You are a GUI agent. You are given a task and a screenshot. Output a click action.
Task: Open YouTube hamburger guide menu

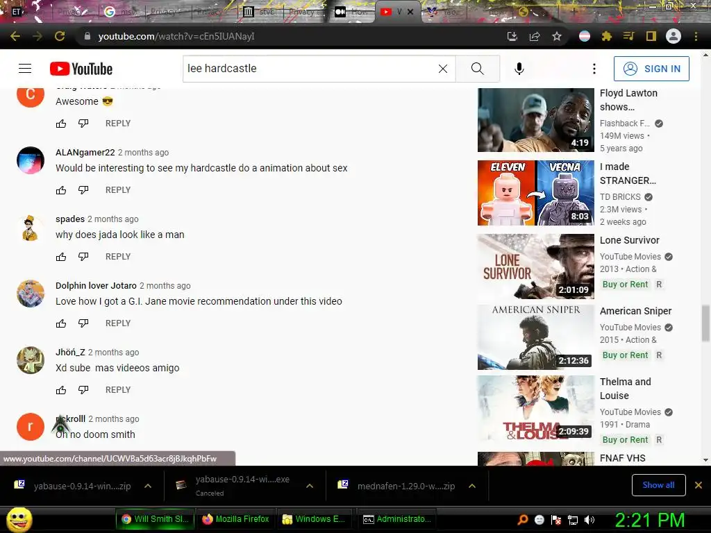pyautogui.click(x=25, y=69)
